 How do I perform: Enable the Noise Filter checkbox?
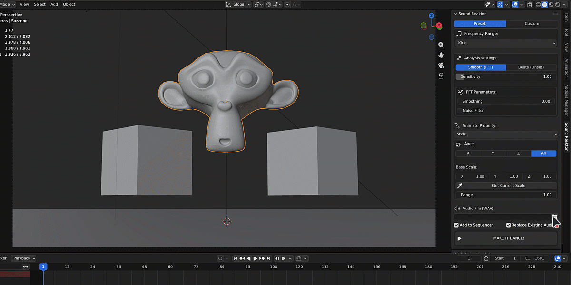tap(459, 111)
